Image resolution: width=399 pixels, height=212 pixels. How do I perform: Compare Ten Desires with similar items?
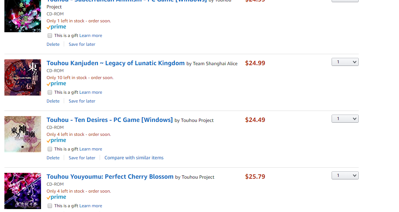click(134, 158)
